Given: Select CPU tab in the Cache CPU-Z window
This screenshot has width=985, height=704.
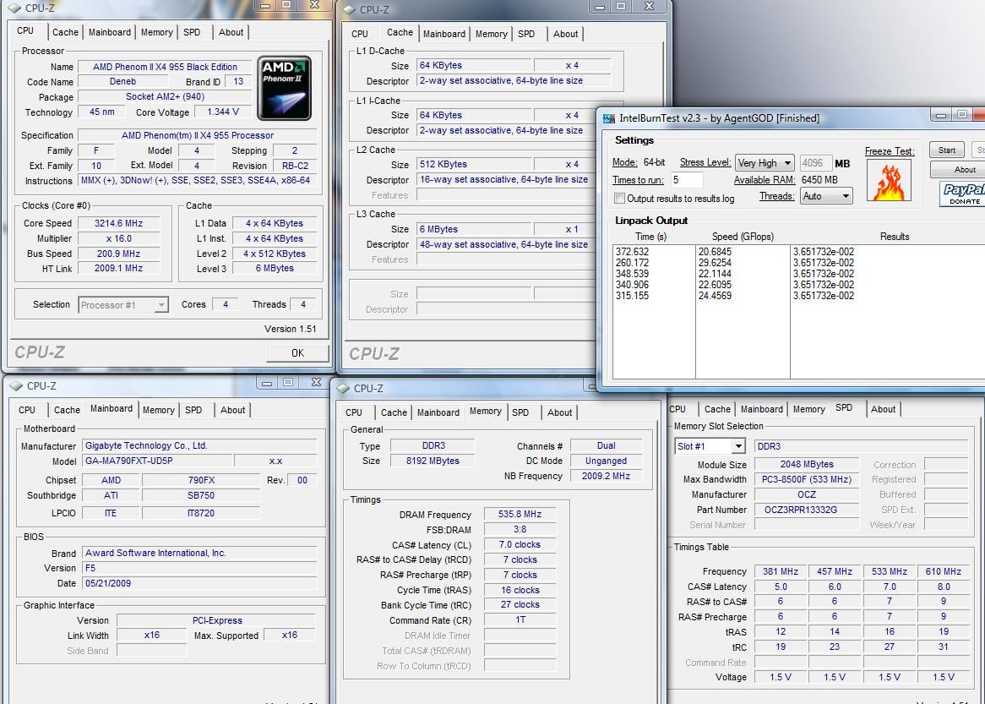Looking at the screenshot, I should click(x=360, y=34).
